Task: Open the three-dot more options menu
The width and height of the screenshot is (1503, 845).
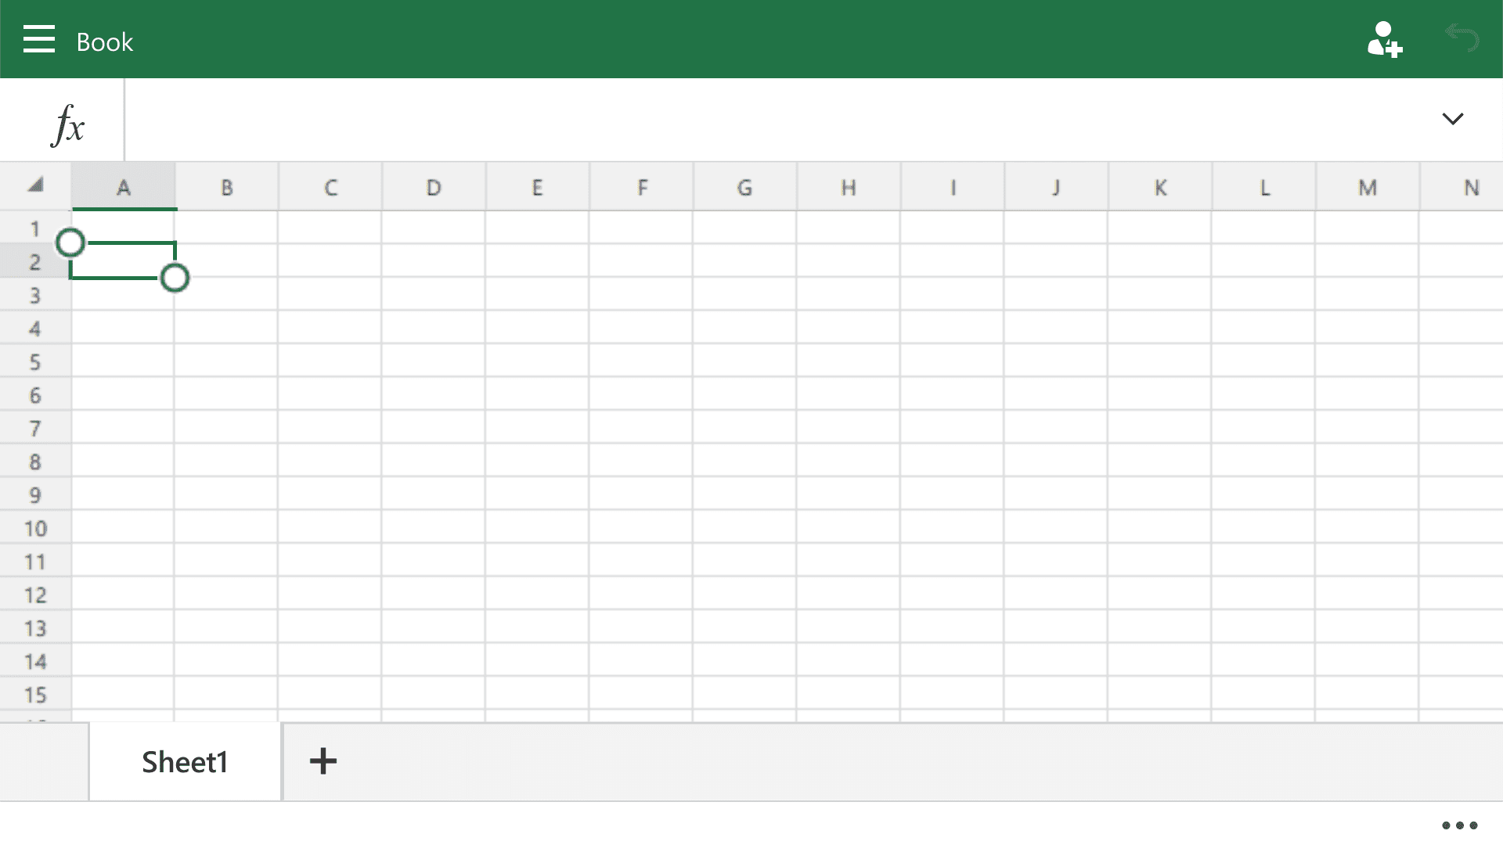Action: (1459, 825)
